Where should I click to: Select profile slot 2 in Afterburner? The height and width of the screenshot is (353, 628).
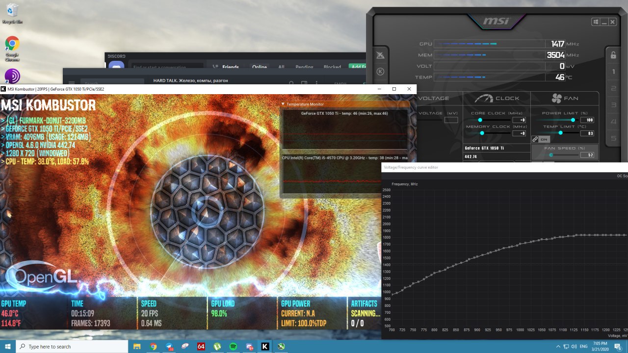pos(613,89)
